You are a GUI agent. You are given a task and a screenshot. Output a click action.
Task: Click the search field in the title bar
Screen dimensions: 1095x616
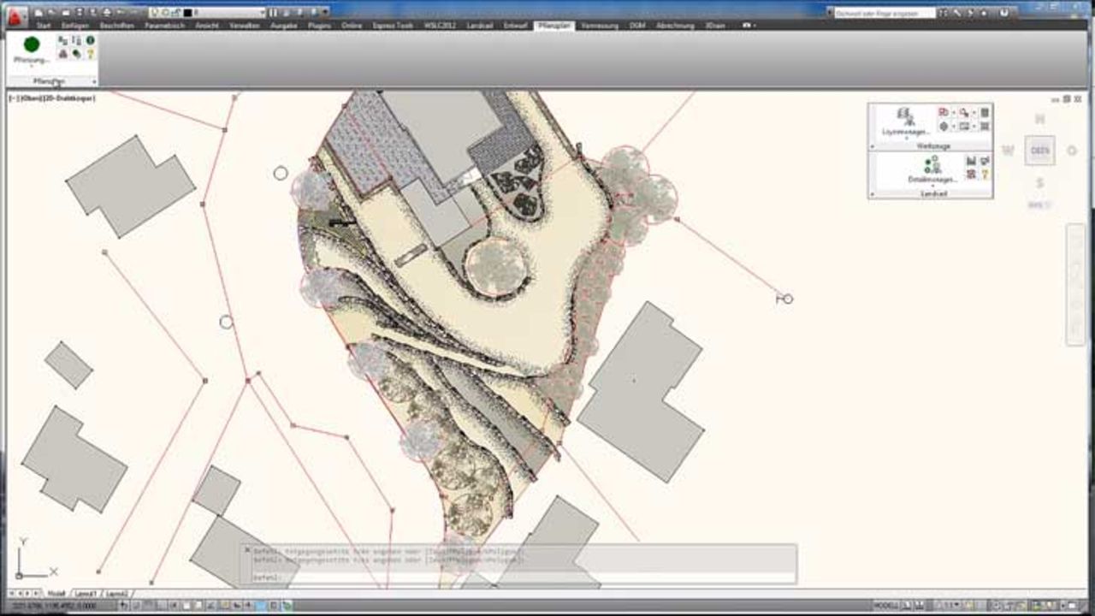(x=879, y=13)
